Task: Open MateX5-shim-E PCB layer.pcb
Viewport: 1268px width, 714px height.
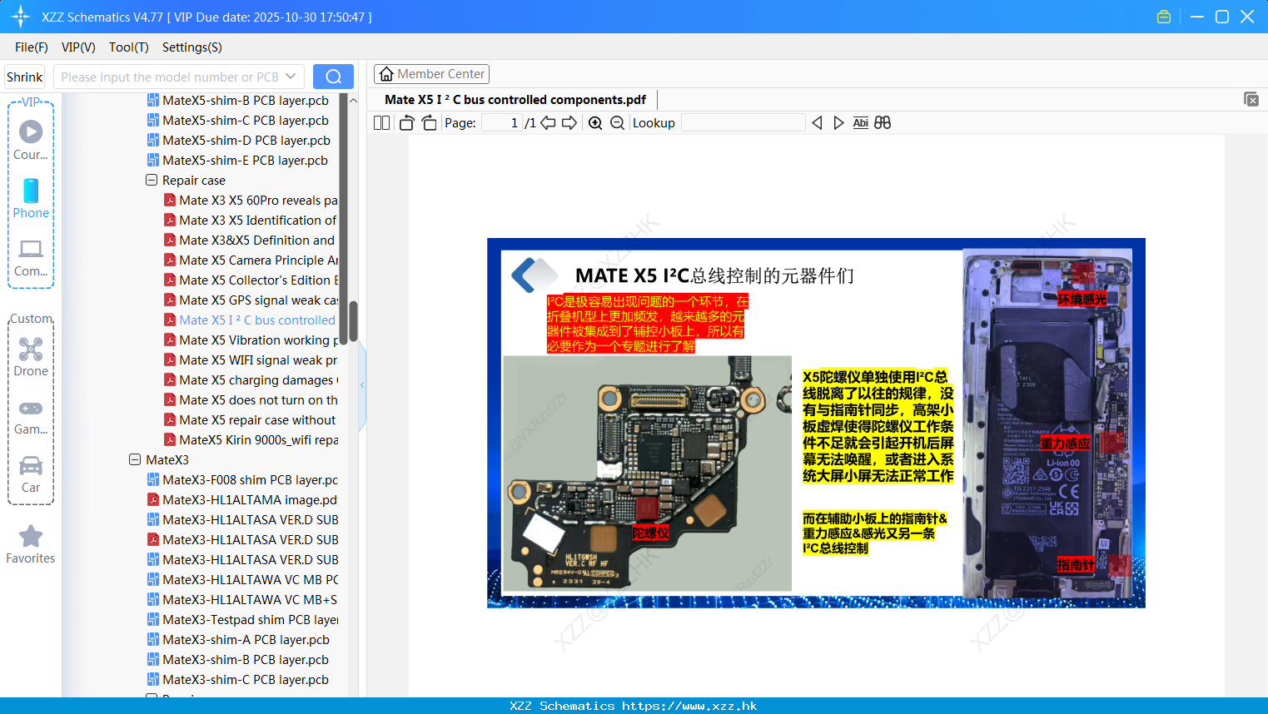Action: tap(237, 160)
